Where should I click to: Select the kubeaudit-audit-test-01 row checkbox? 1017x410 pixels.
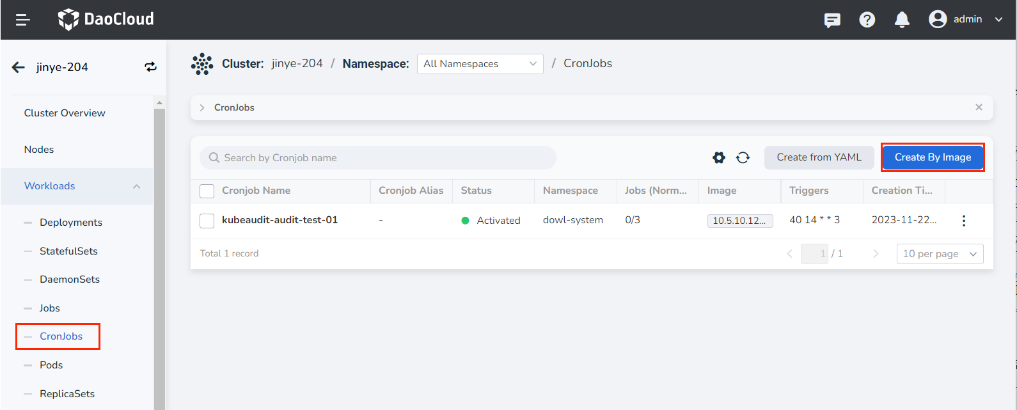[x=207, y=221]
